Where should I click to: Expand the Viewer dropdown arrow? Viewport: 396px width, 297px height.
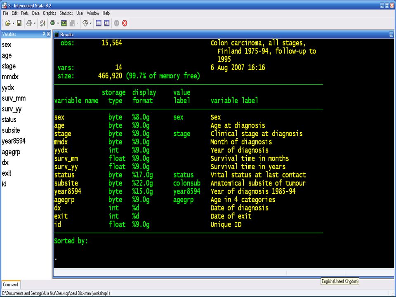click(58, 23)
